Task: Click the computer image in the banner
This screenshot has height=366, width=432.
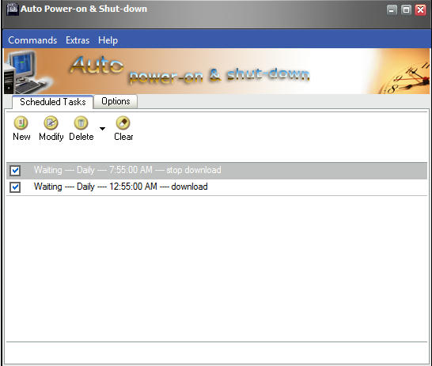Action: tap(25, 72)
